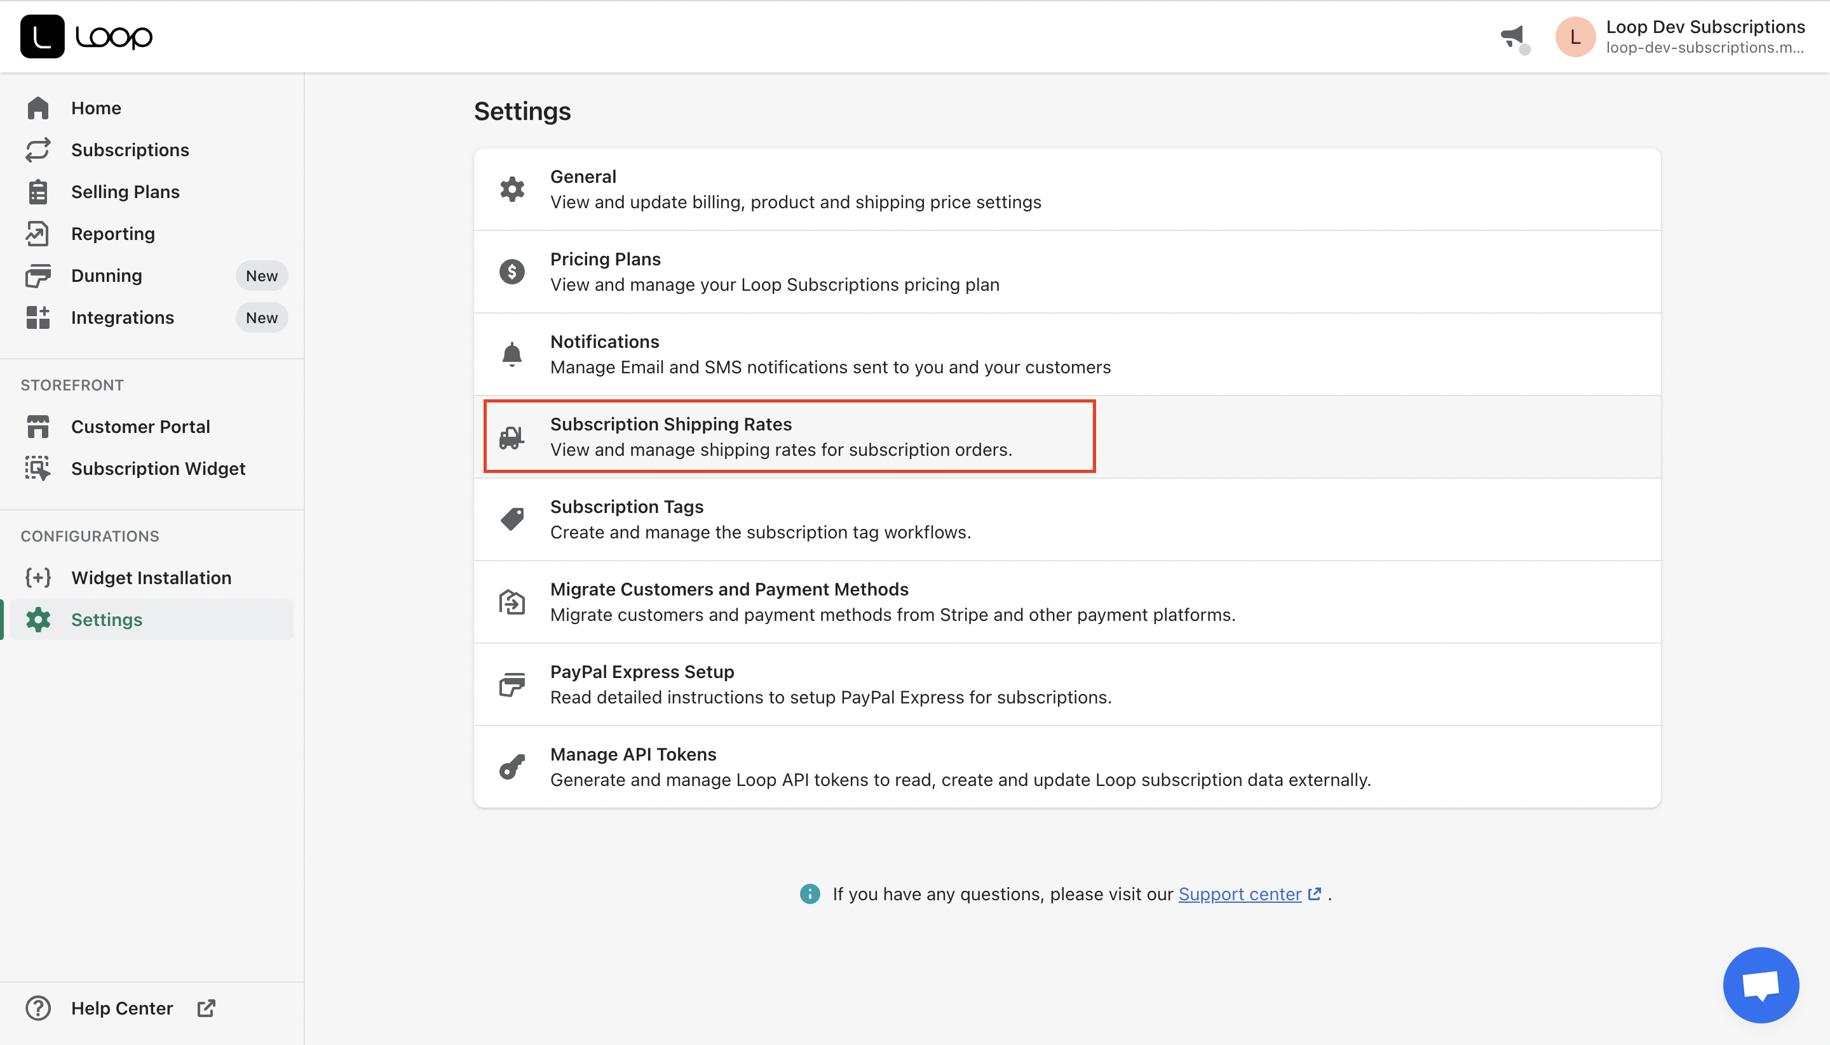Click the Loop Dev Subscriptions account name
The height and width of the screenshot is (1045, 1830).
1705,27
